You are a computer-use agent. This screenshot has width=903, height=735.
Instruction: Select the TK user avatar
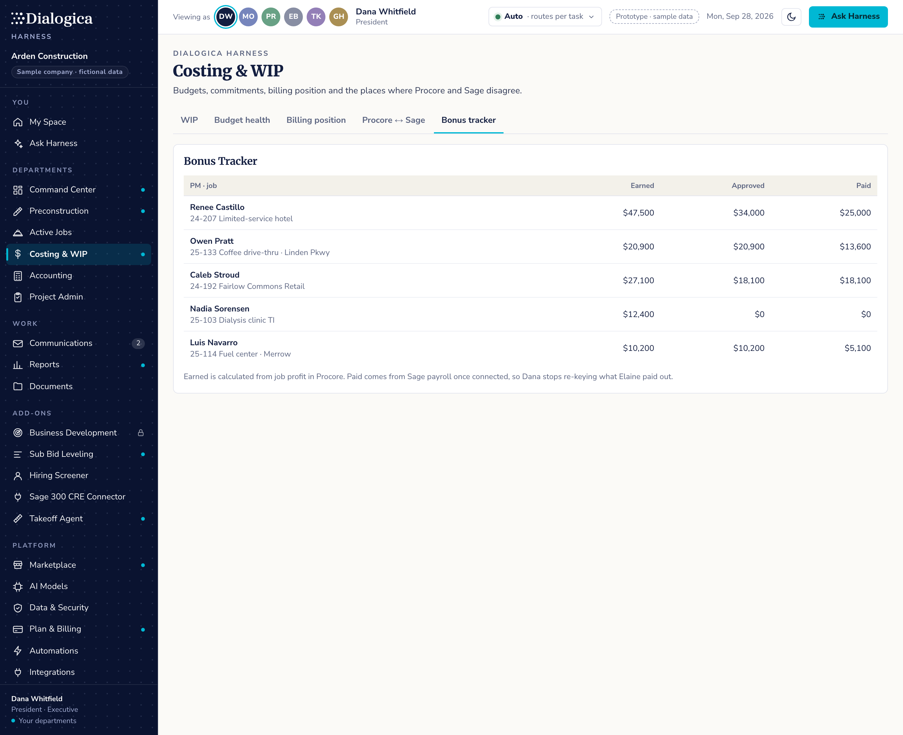click(x=316, y=17)
